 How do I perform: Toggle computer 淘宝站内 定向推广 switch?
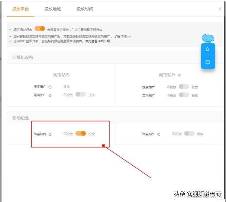(x=81, y=94)
